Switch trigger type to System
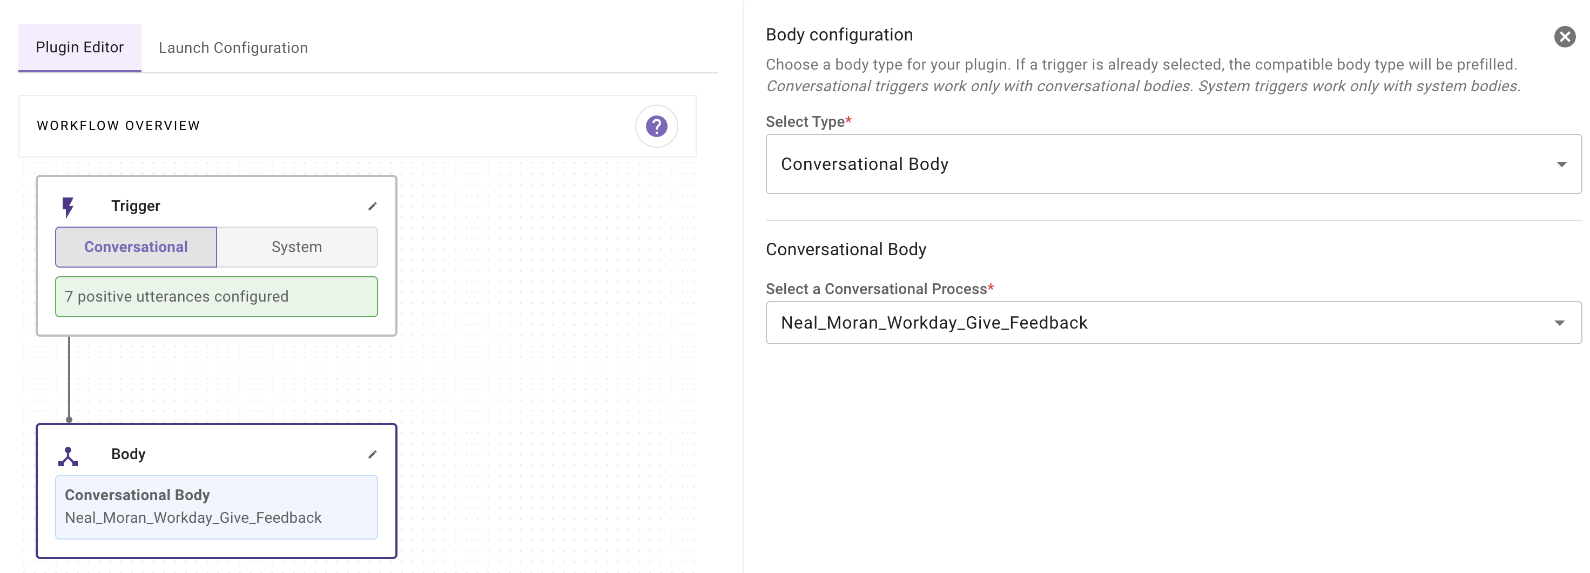 coord(297,247)
